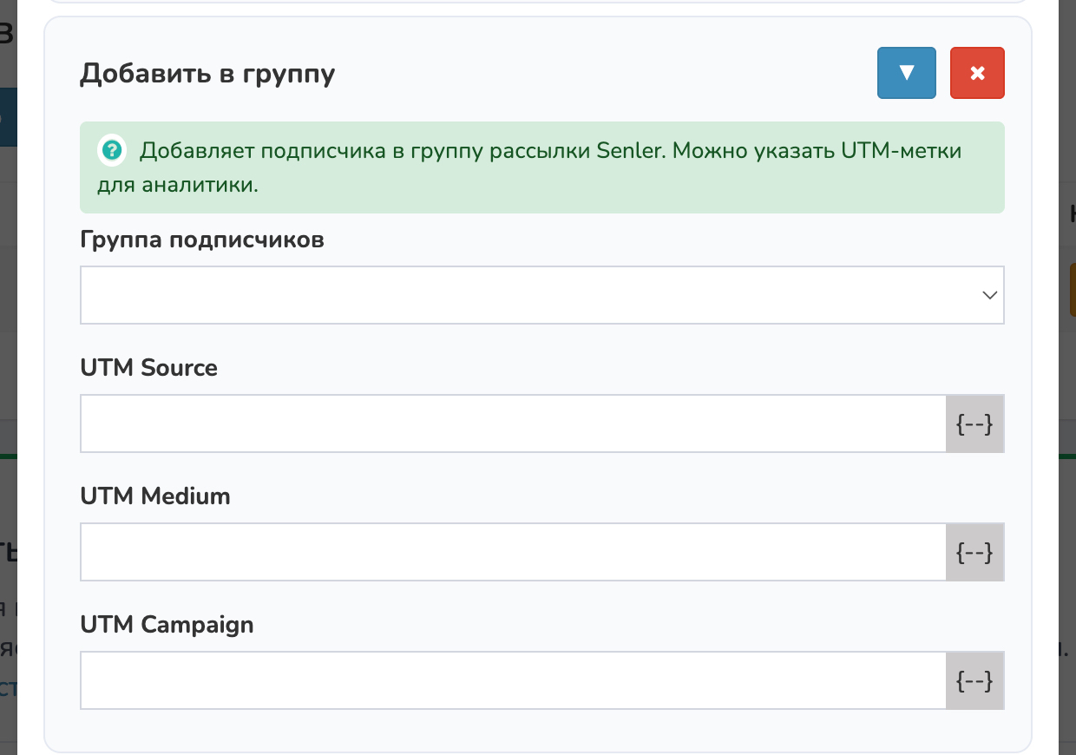Click the partially hidden blue link behind modal
This screenshot has height=755, width=1076.
[x=9, y=689]
